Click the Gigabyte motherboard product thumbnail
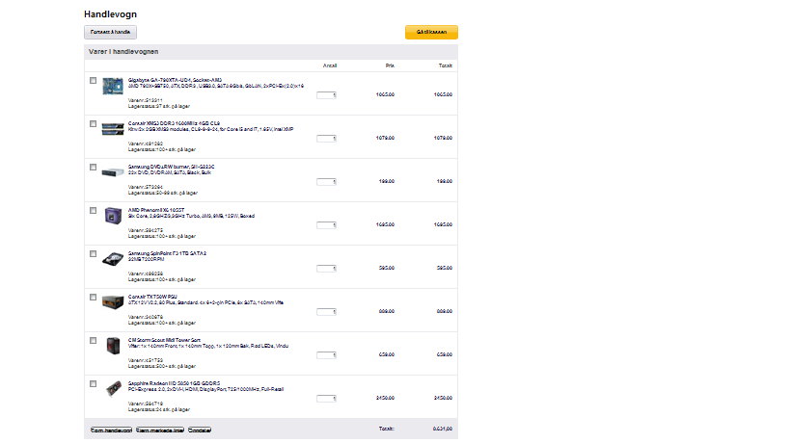This screenshot has height=443, width=790. (113, 86)
